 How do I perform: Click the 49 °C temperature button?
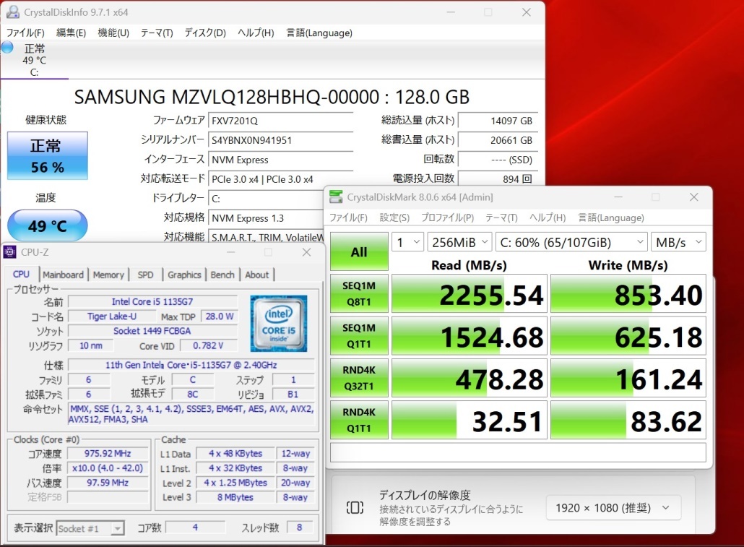48,225
